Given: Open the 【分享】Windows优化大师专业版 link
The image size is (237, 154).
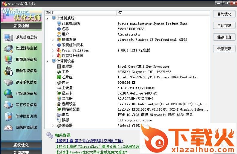Looking at the screenshot, I should pos(91,152).
